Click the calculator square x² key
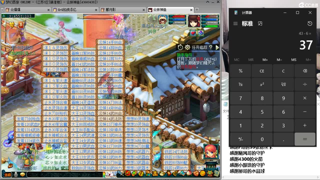This screenshot has width=320, height=180. click(x=262, y=84)
